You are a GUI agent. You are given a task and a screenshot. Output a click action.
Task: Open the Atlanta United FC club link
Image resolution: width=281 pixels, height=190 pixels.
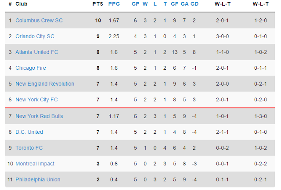tap(37, 52)
